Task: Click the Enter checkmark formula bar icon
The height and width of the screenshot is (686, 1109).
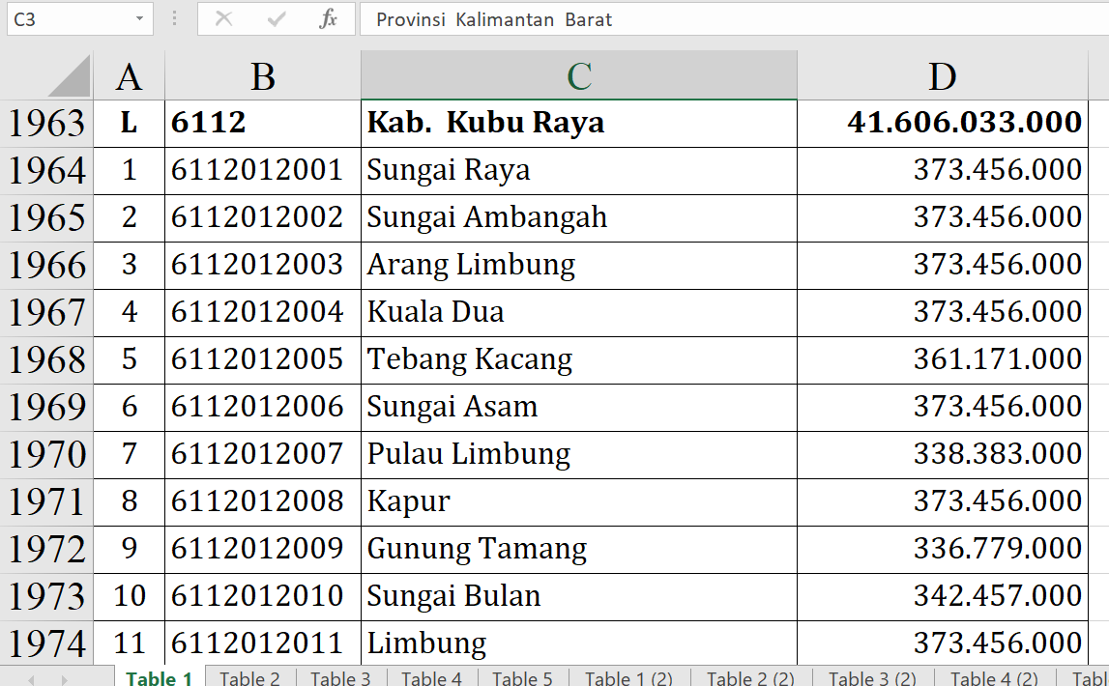Action: click(x=277, y=19)
